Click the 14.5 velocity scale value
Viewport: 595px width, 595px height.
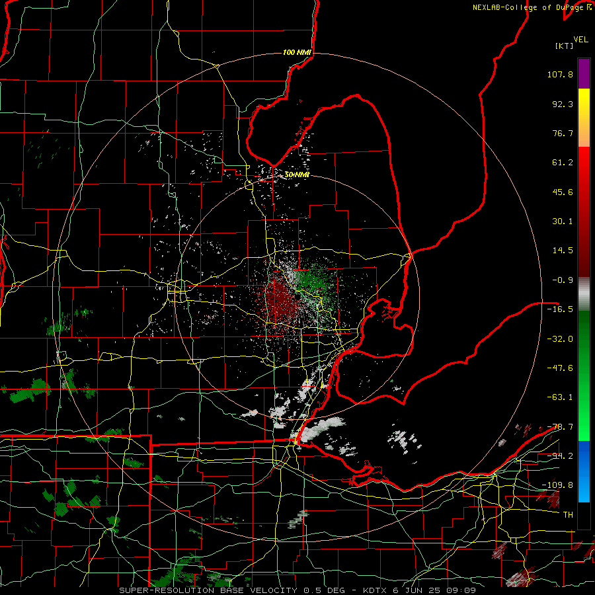coord(563,251)
